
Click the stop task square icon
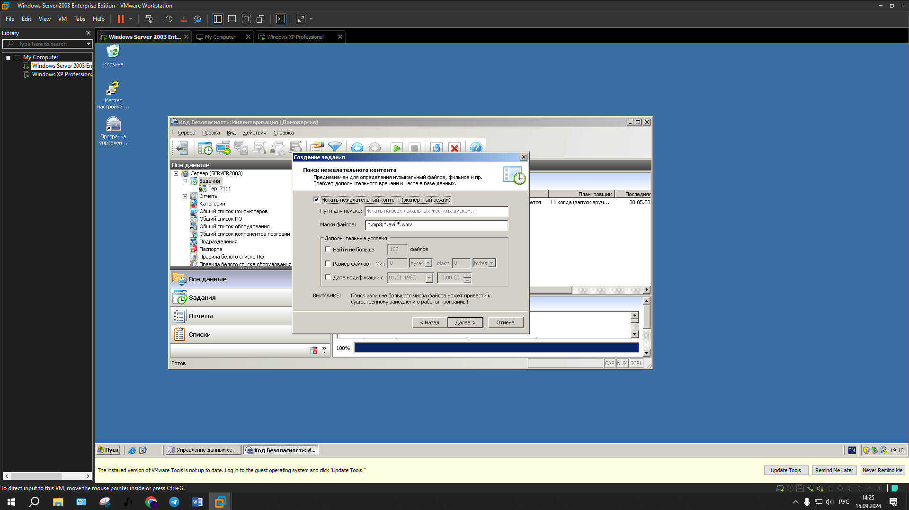[x=415, y=148]
